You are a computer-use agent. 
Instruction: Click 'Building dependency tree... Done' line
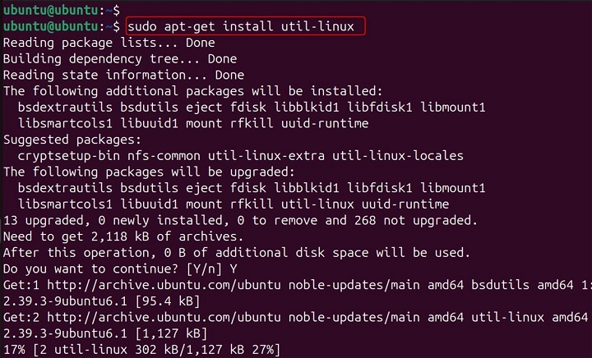click(x=120, y=59)
